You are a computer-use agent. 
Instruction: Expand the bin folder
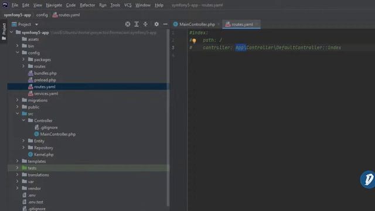point(17,46)
